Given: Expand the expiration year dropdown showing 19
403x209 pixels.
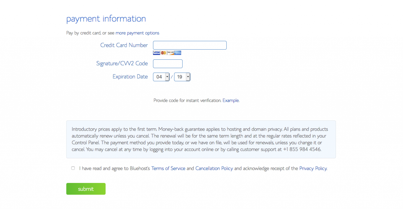Looking at the screenshot, I should 182,77.
